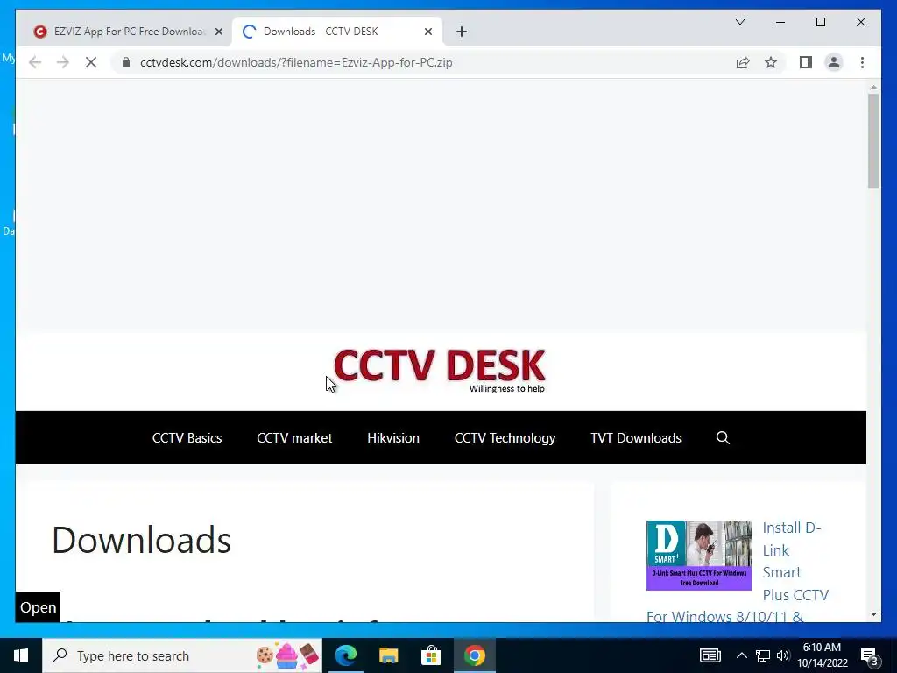Show hidden system tray icons
Image resolution: width=897 pixels, height=673 pixels.
click(741, 655)
